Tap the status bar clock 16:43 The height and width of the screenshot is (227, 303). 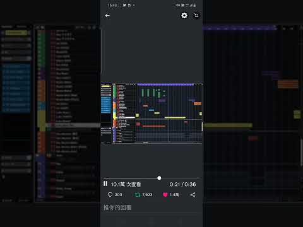(112, 5)
